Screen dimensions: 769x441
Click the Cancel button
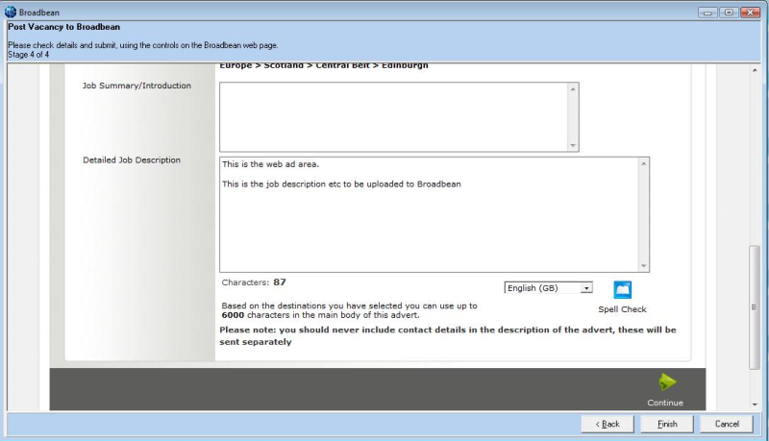click(x=727, y=424)
